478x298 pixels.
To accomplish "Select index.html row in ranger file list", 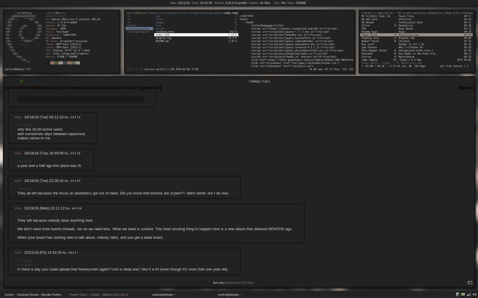I will pyautogui.click(x=196, y=35).
